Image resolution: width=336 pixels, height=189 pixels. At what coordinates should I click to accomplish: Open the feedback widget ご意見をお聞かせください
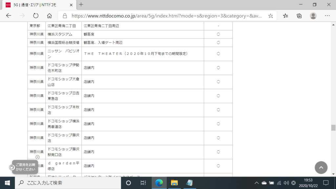click(x=25, y=167)
